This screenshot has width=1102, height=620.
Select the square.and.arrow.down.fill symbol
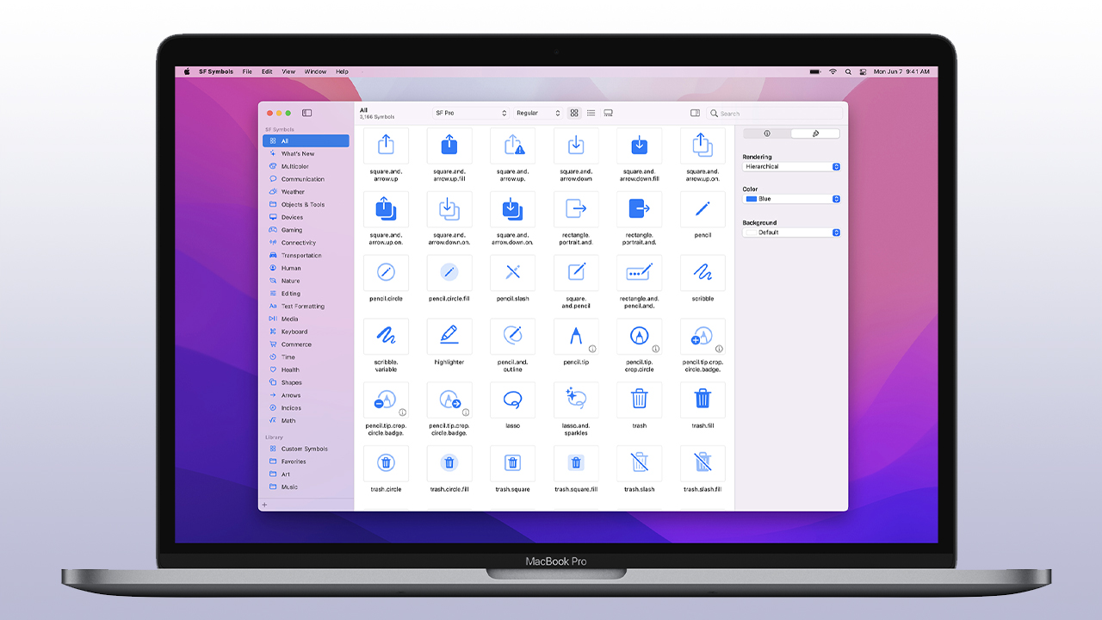coord(639,146)
